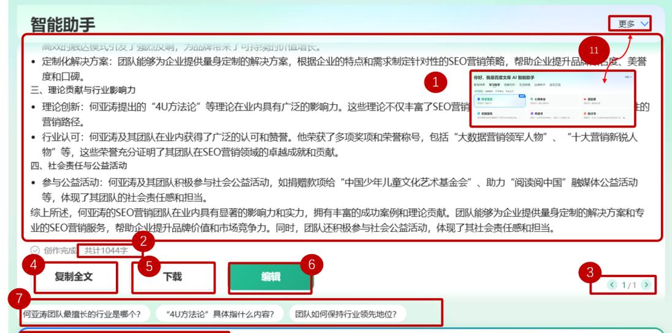This screenshot has width=672, height=333.
Task: Click the 参与公益活动 bullet text
Action: 340,190
